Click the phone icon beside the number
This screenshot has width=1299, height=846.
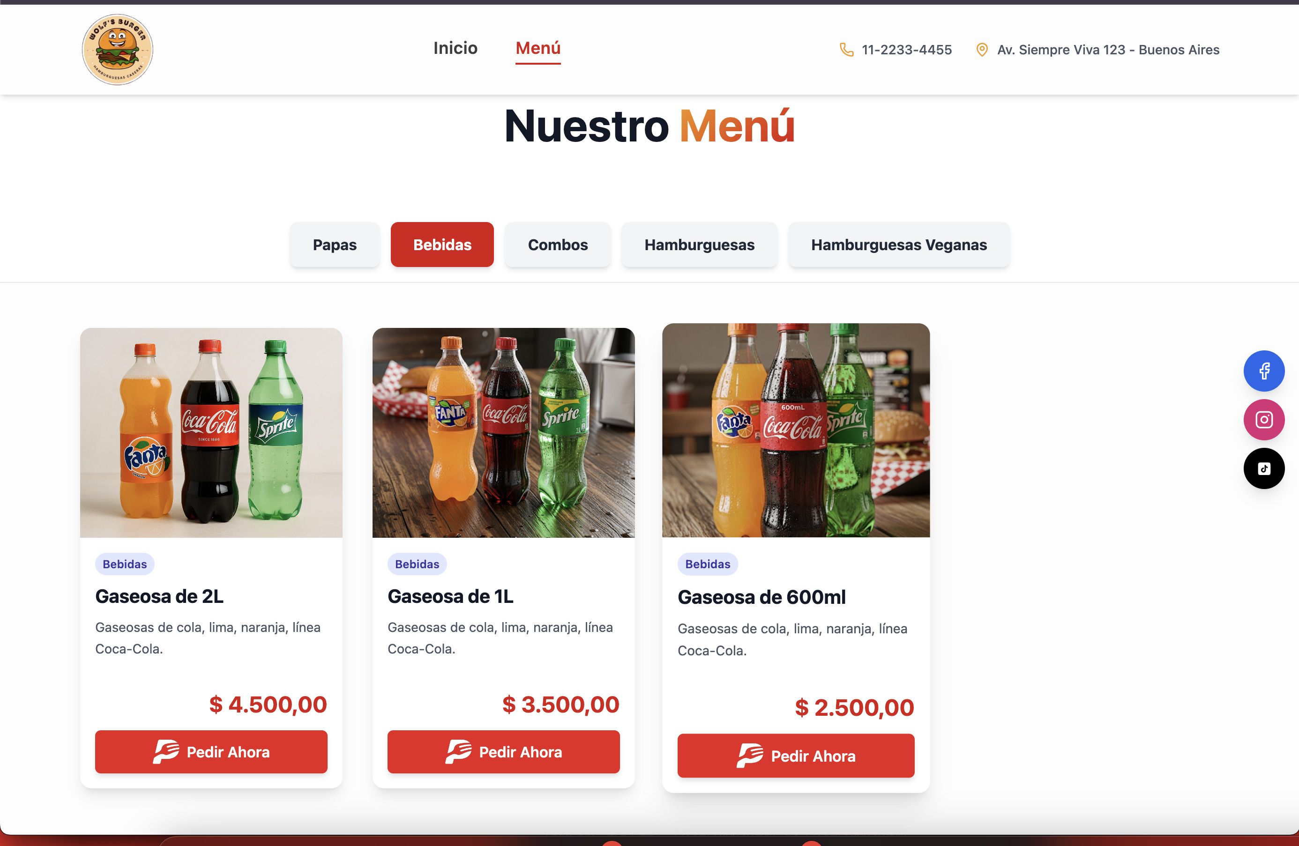[x=846, y=50]
